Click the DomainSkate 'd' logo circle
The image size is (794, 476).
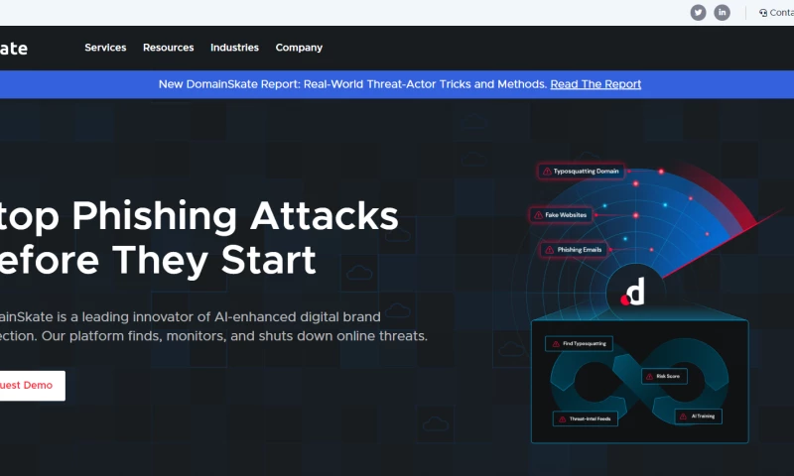click(633, 292)
